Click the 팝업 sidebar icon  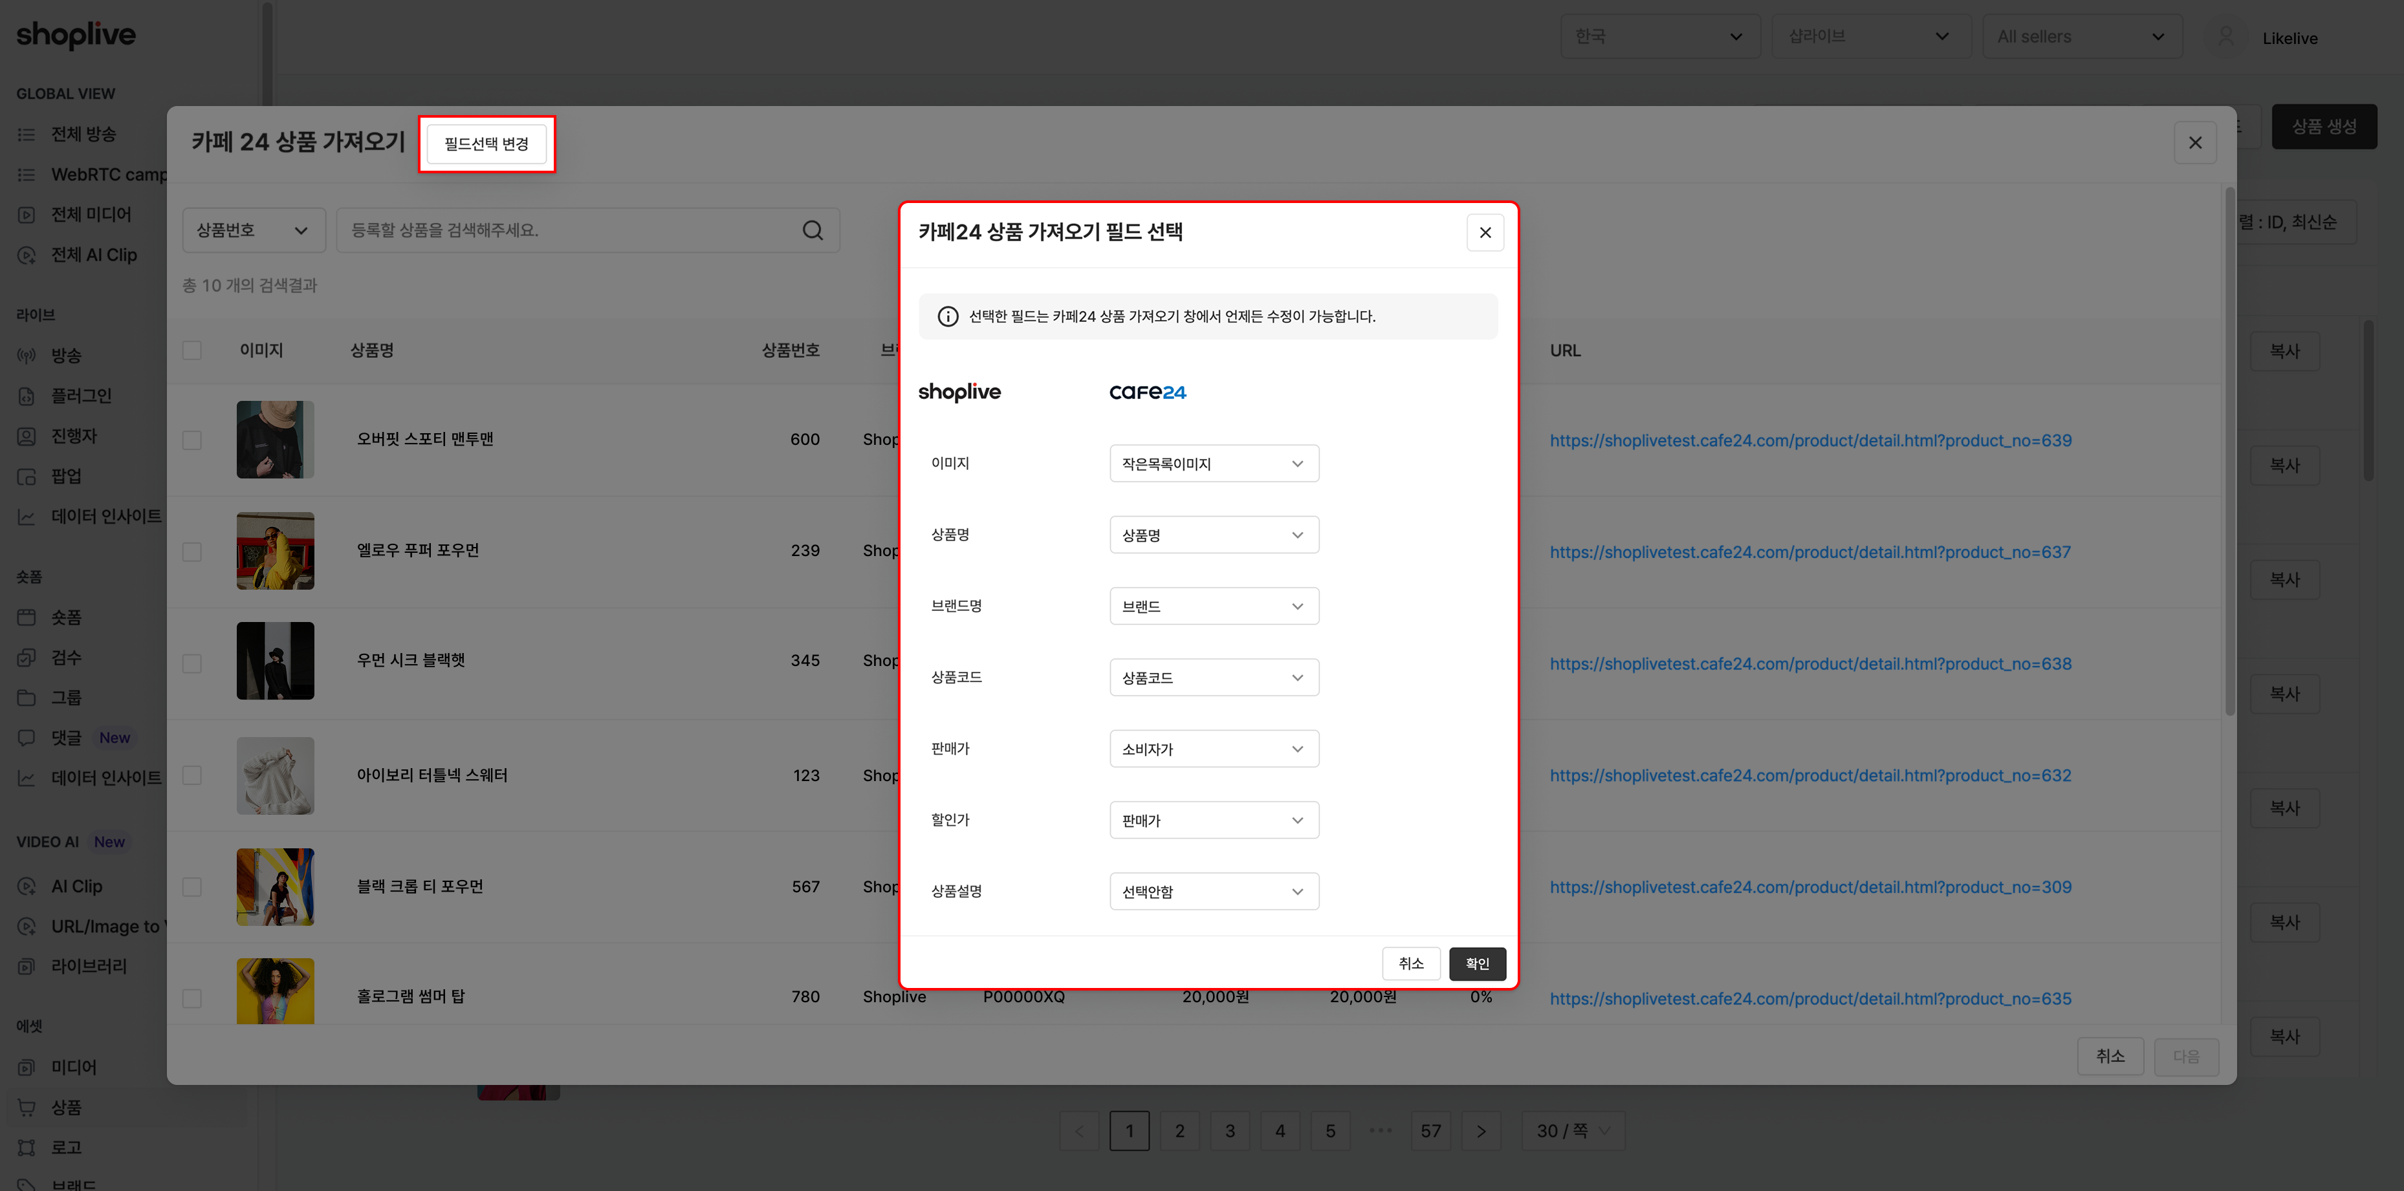[x=26, y=476]
